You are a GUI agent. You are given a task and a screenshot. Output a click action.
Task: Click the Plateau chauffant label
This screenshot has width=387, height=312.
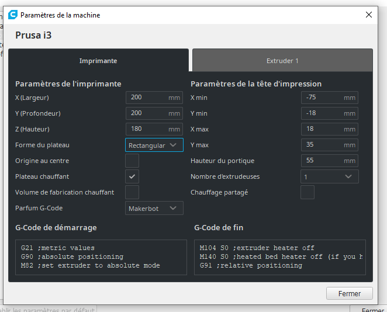pyautogui.click(x=42, y=176)
